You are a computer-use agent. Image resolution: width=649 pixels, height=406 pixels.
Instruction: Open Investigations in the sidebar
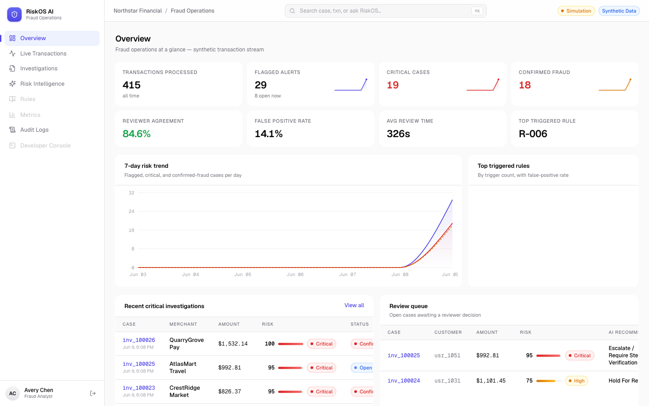(x=52, y=69)
